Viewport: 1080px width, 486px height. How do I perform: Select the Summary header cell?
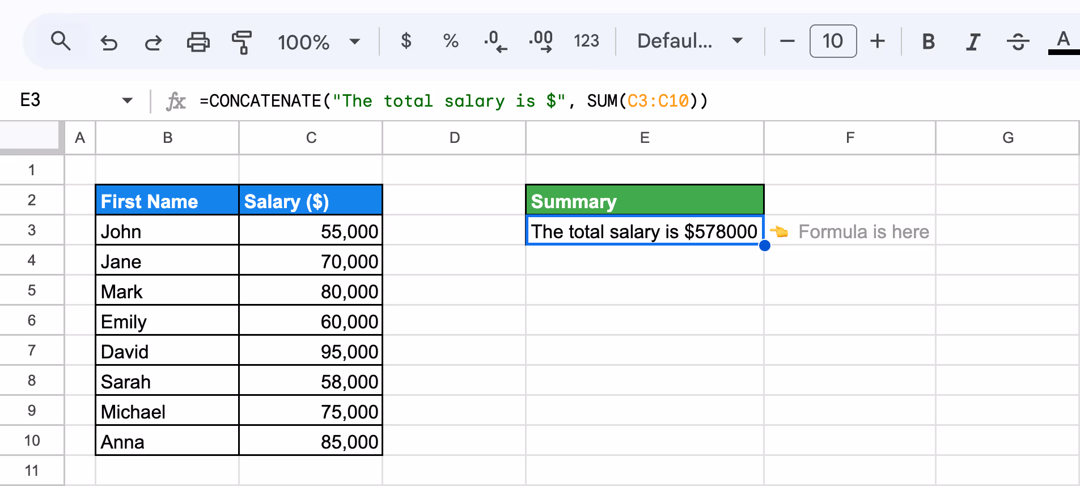point(645,200)
